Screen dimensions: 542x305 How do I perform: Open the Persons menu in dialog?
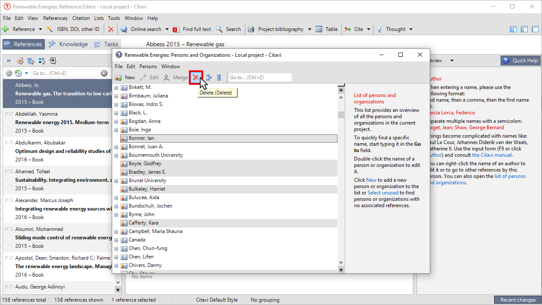click(x=148, y=67)
